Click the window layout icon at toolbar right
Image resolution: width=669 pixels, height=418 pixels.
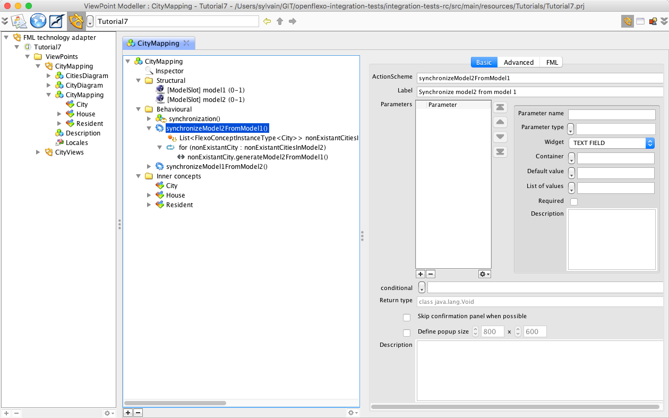click(640, 21)
